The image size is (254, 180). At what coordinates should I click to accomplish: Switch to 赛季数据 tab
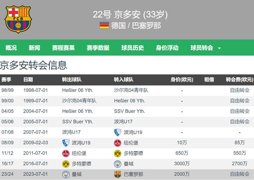pyautogui.click(x=98, y=48)
